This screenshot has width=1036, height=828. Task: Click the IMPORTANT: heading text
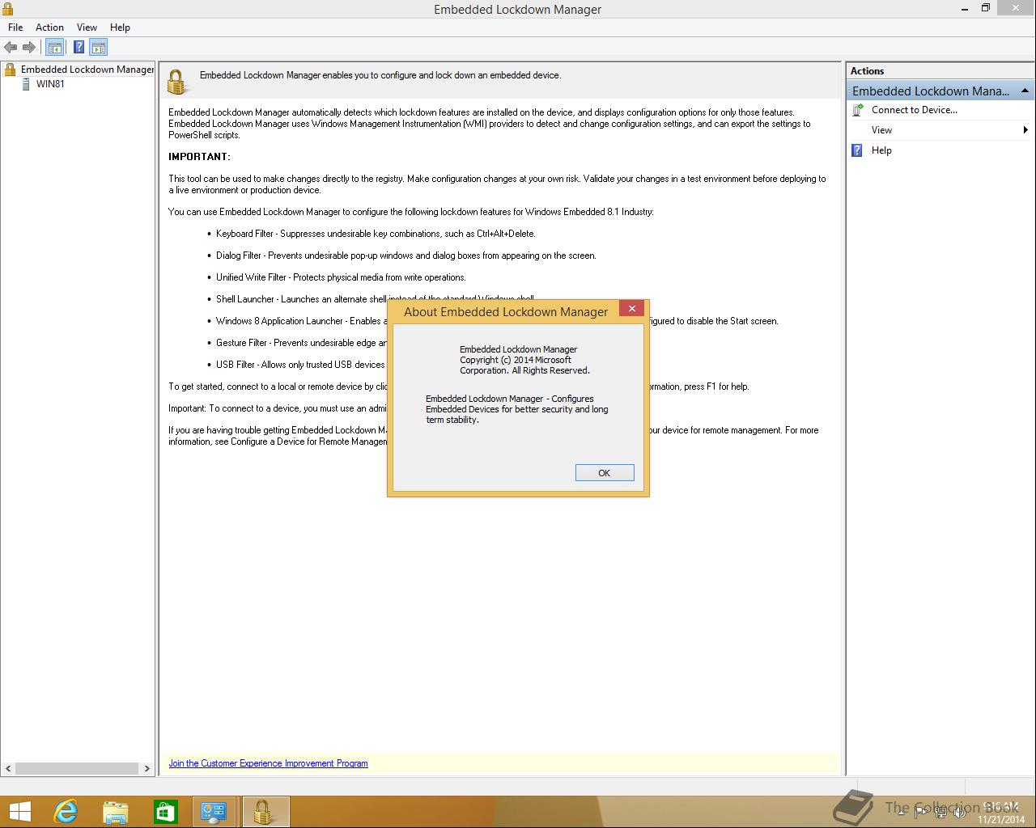(x=199, y=157)
